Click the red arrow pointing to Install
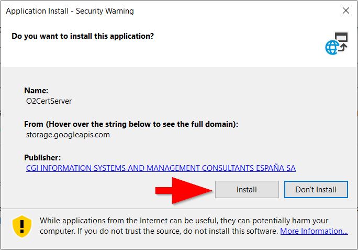 [184, 190]
